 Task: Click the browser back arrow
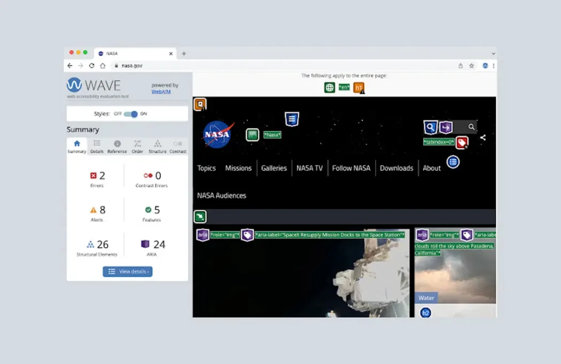tap(70, 66)
